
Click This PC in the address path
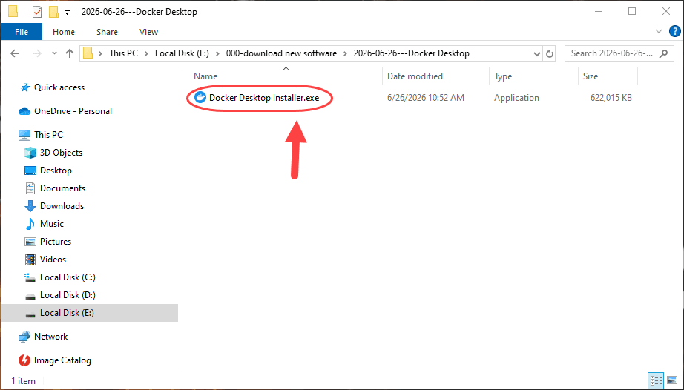point(123,53)
